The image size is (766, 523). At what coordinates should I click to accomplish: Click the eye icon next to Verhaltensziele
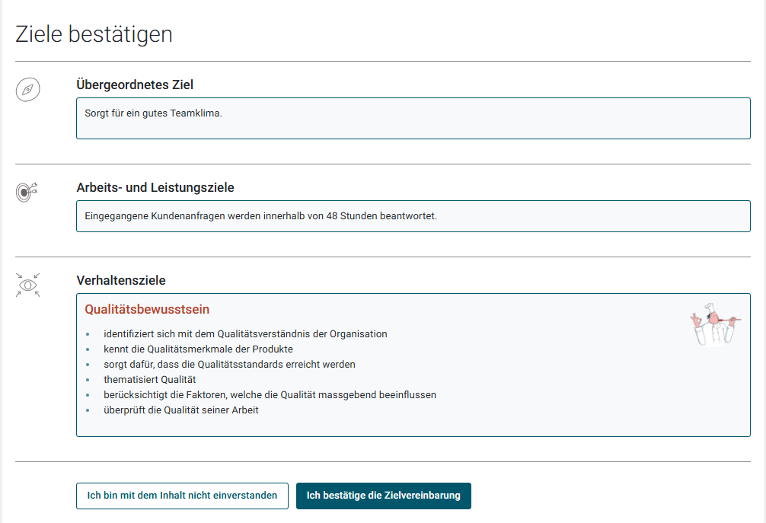click(27, 285)
